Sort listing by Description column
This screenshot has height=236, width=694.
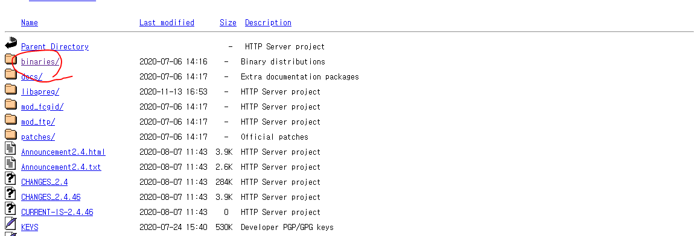coord(268,22)
